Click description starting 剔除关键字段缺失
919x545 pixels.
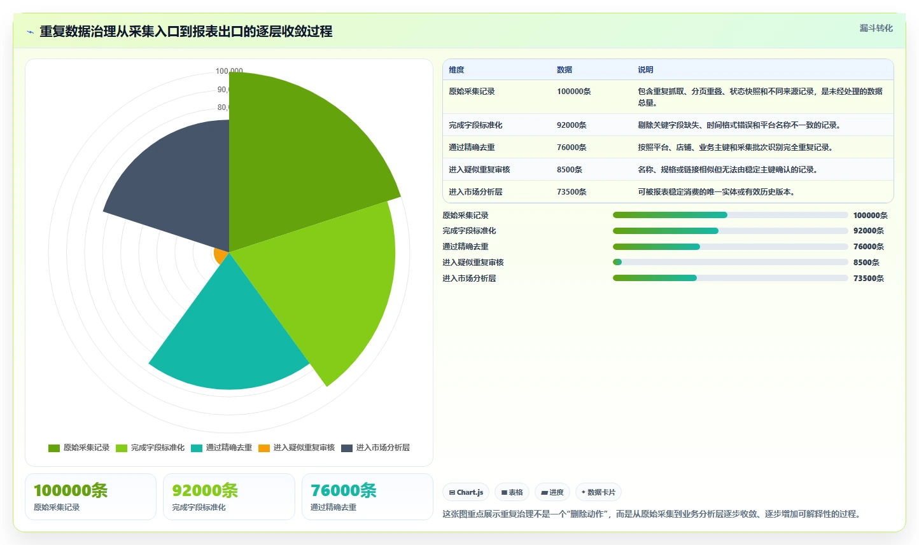[x=740, y=125]
